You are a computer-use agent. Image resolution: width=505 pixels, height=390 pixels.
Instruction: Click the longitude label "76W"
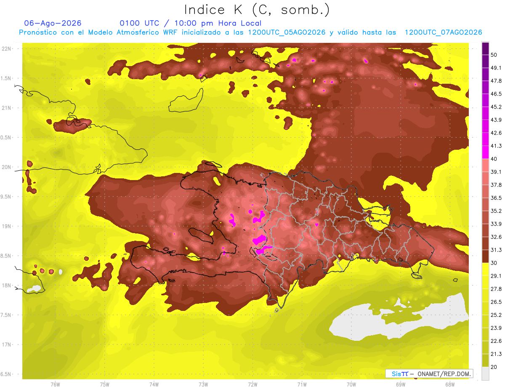coord(55,385)
